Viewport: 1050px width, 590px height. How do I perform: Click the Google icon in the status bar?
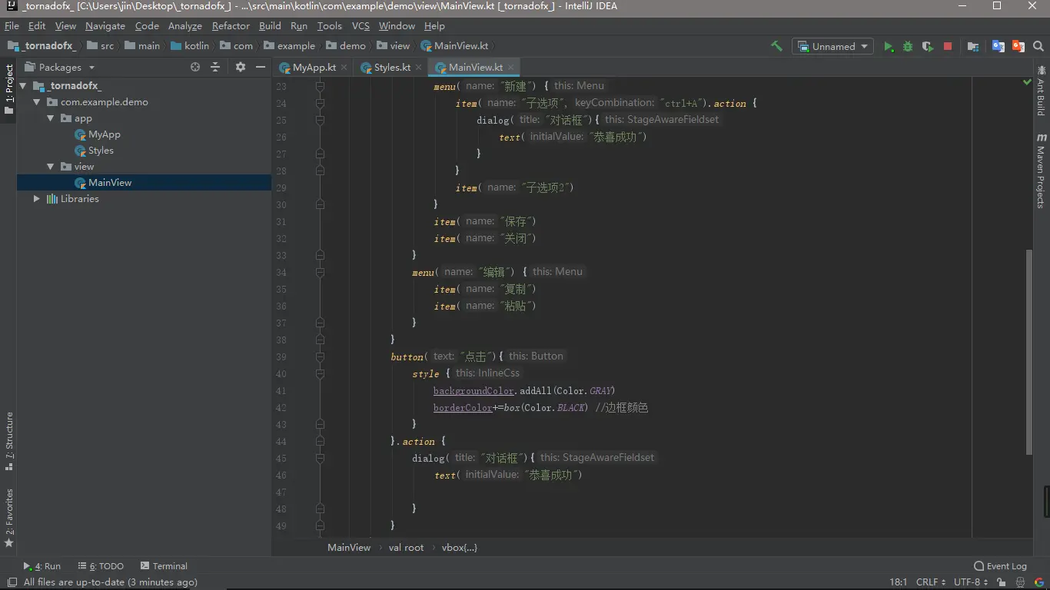tap(1038, 582)
